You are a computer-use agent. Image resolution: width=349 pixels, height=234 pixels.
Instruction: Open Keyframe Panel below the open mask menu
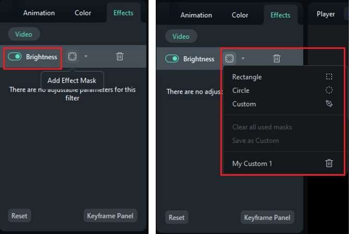click(x=267, y=217)
